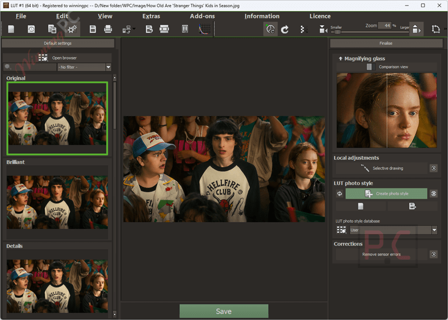The width and height of the screenshot is (448, 320).
Task: Open the settings gears toolbar icon
Action: point(72,29)
